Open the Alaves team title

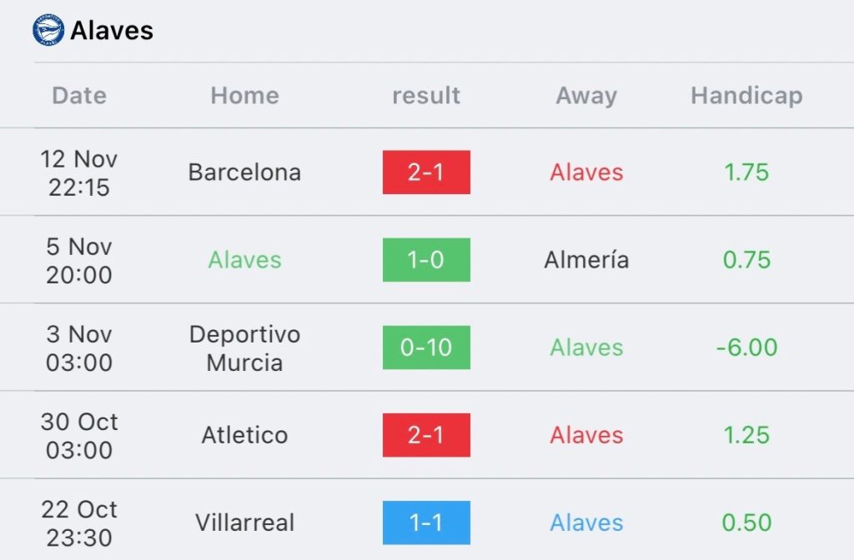click(112, 31)
